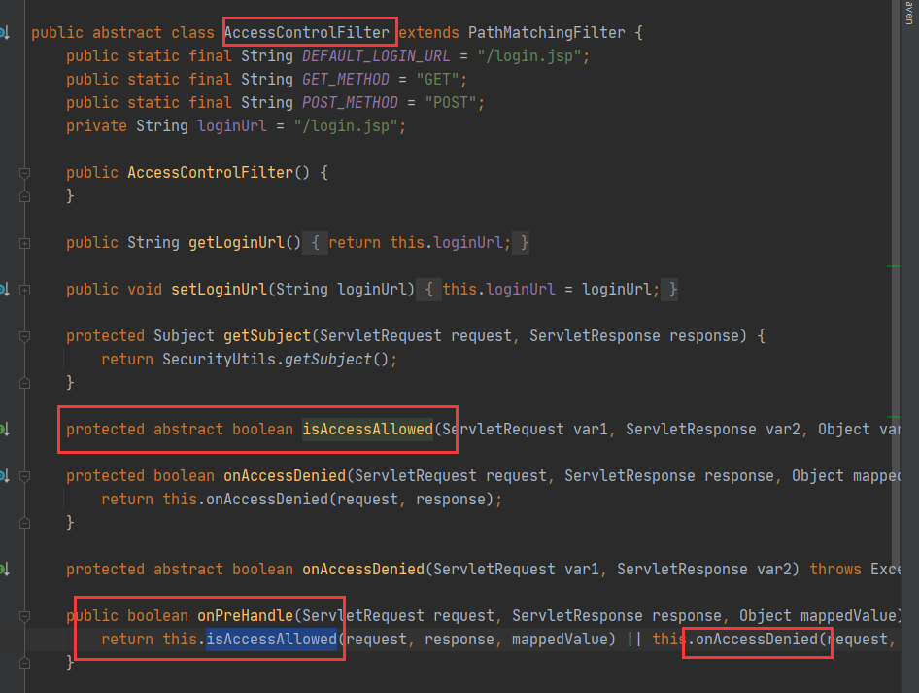The image size is (919, 693).
Task: Click fold end marker of onAccessDenied method
Action: 24,523
